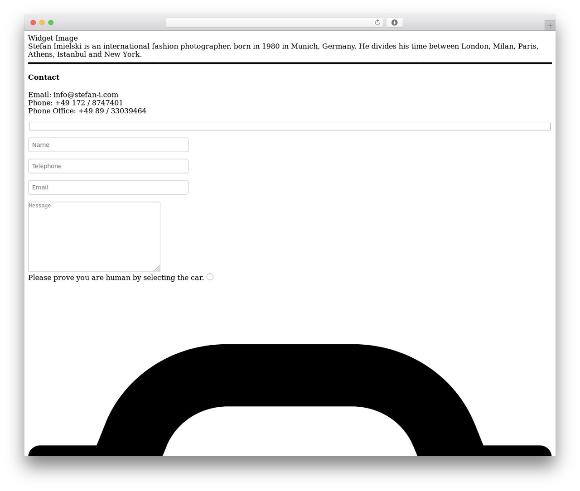Click the Contact heading
The image size is (580, 491).
[x=44, y=77]
